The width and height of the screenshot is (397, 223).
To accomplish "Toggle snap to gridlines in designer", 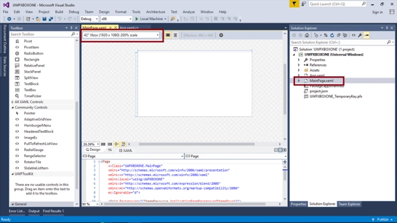I will coord(109,144).
